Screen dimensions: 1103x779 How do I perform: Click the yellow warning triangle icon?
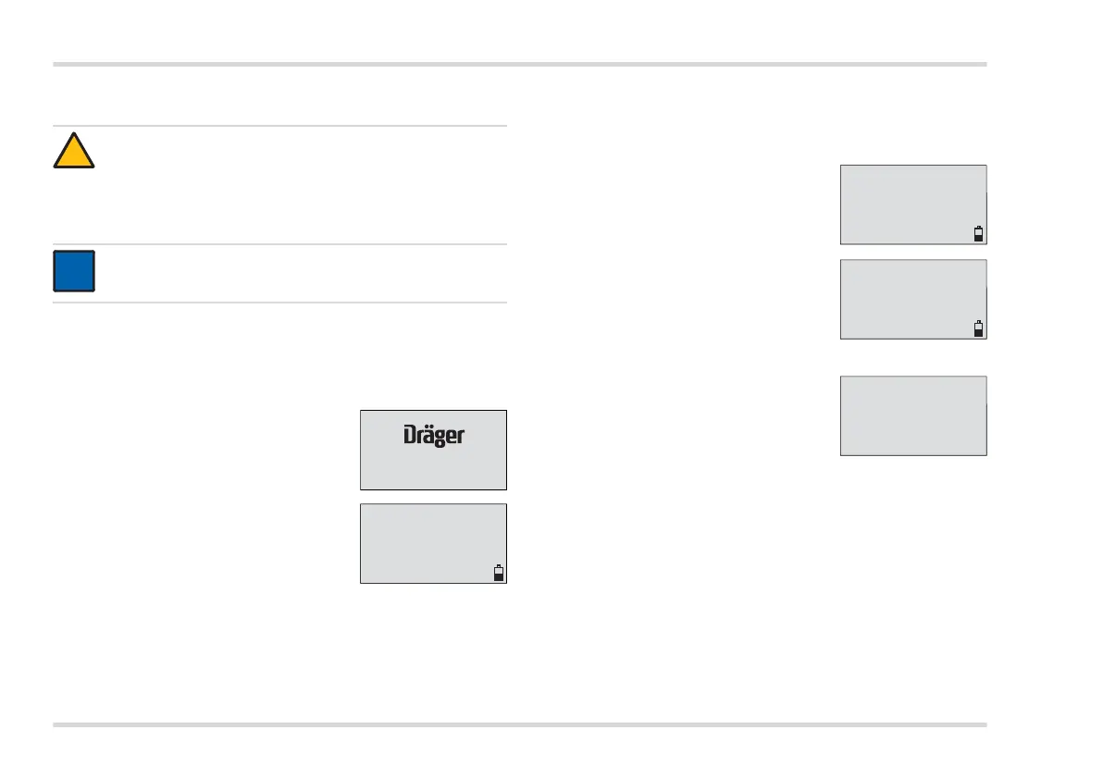[74, 151]
